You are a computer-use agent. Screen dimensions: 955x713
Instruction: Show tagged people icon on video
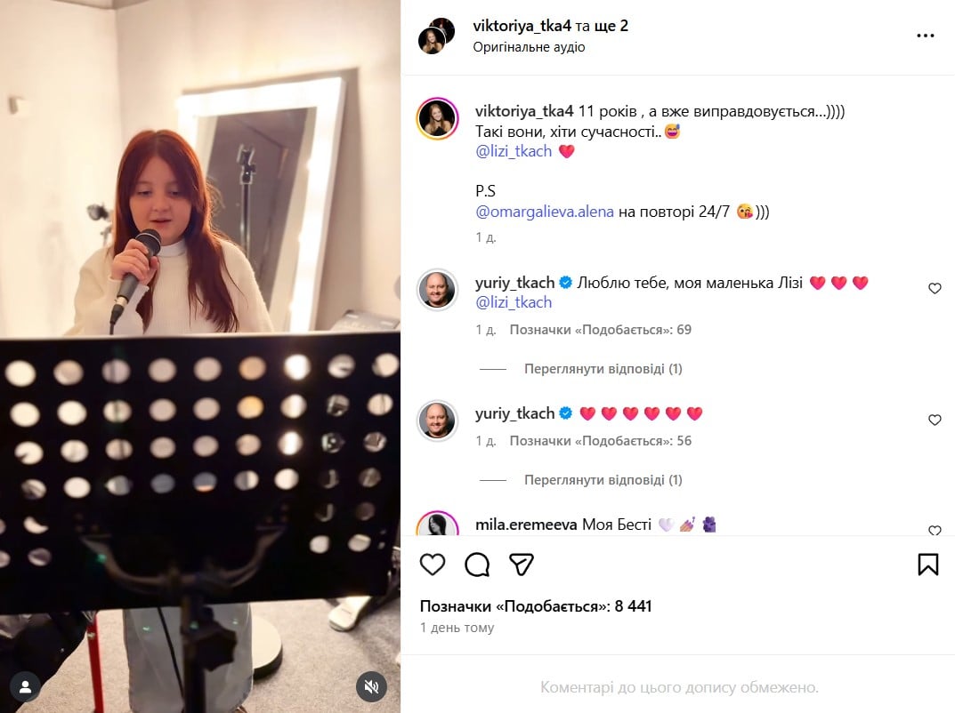click(25, 687)
